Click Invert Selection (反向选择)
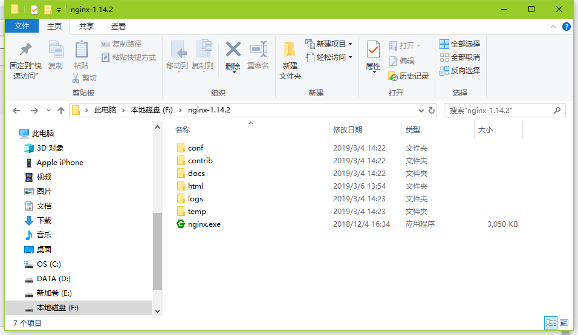The image size is (578, 335). 459,70
